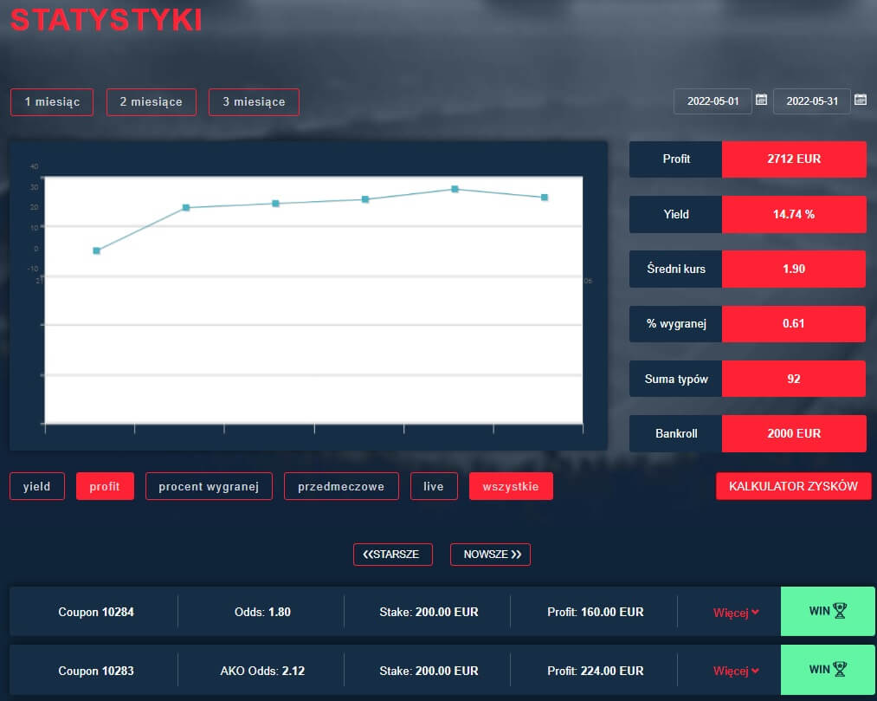Image resolution: width=877 pixels, height=701 pixels.
Task: Click the highest data point on chart
Action: (x=455, y=189)
